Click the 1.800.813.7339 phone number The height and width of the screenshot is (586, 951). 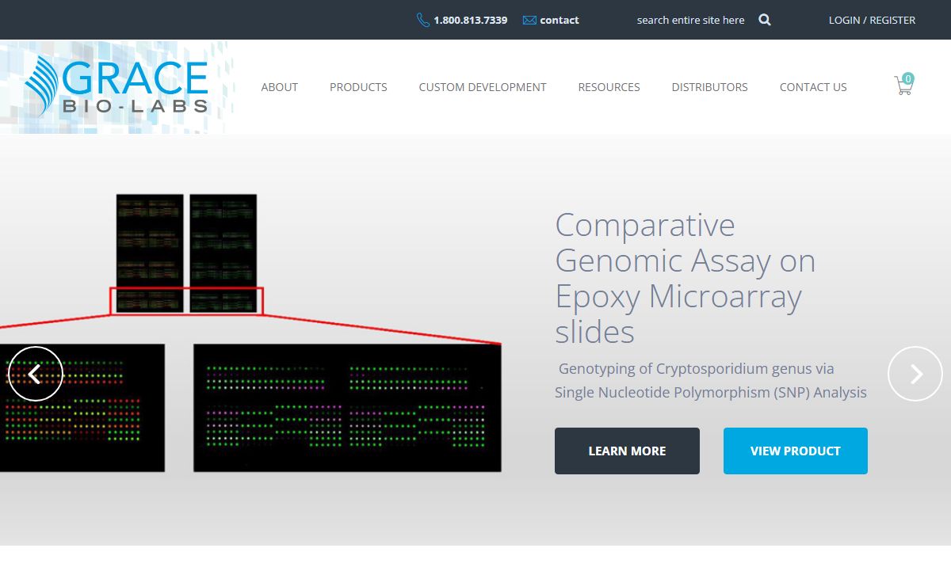click(x=470, y=20)
